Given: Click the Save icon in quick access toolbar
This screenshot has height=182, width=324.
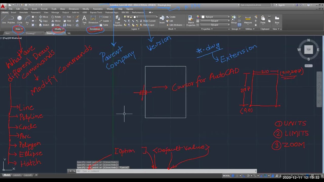Looking at the screenshot, I should click(18, 5).
